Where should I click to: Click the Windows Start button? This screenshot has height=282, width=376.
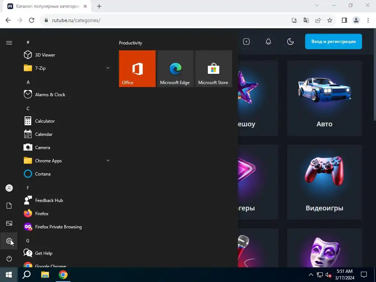(9, 275)
